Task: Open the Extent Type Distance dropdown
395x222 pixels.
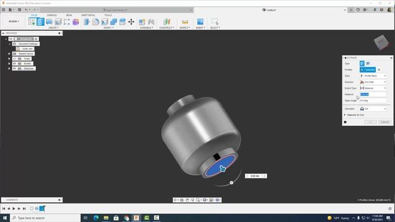Action: point(373,88)
